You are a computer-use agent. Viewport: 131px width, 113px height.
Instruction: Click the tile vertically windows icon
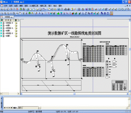coord(108,13)
